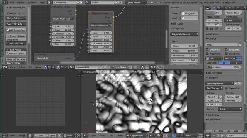Click the screen layout browse icon beside Compositing
This screenshot has height=138, width=247.
point(50,3)
